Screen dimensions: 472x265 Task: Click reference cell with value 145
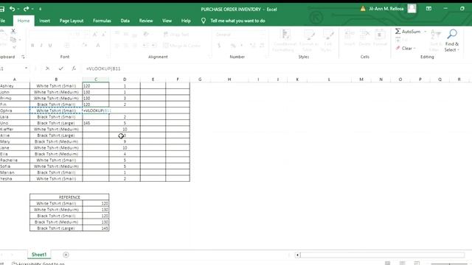[x=96, y=228]
